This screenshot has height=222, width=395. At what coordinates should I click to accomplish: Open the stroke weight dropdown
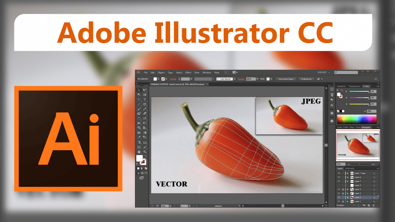pos(191,79)
